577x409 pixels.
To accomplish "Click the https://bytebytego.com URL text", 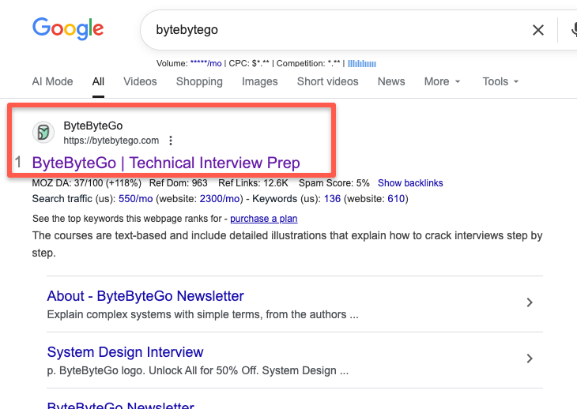I will 111,141.
